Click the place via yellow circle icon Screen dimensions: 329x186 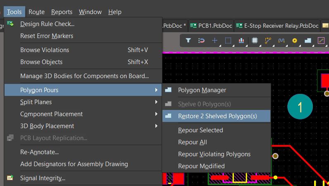tap(295, 41)
